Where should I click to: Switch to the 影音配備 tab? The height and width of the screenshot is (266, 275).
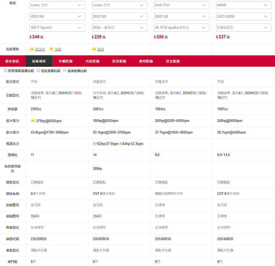tap(119, 61)
